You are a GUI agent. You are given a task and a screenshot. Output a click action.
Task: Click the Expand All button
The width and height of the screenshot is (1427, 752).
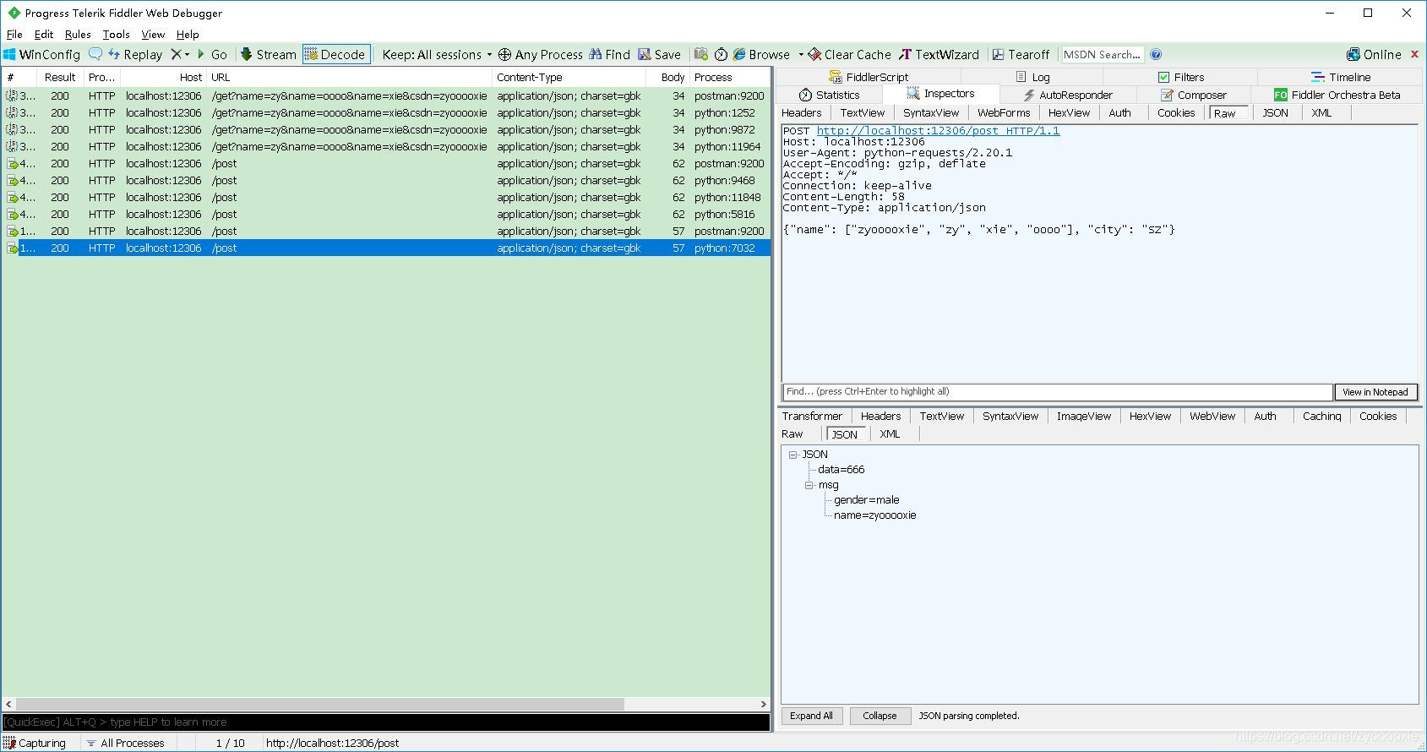pos(811,716)
